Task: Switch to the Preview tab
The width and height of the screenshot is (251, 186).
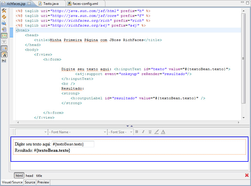Action: [x=43, y=182]
